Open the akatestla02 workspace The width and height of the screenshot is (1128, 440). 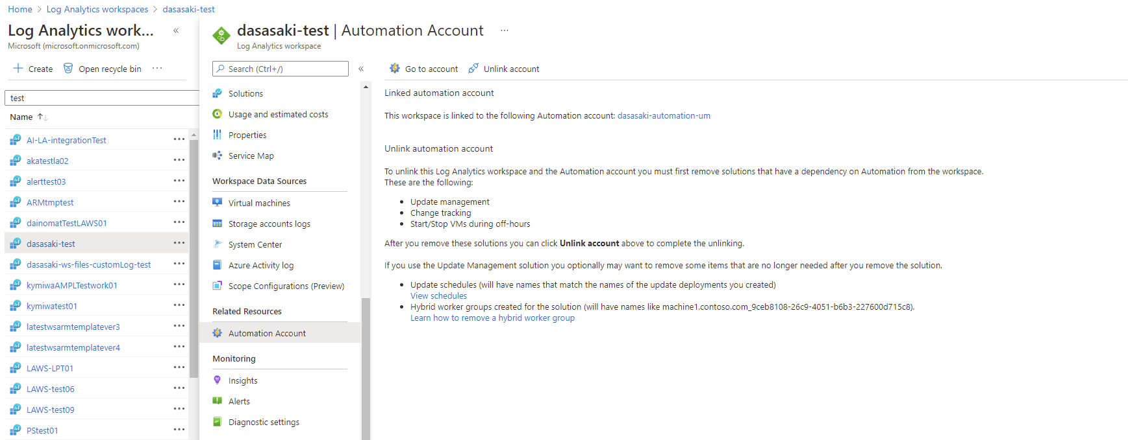(x=47, y=161)
